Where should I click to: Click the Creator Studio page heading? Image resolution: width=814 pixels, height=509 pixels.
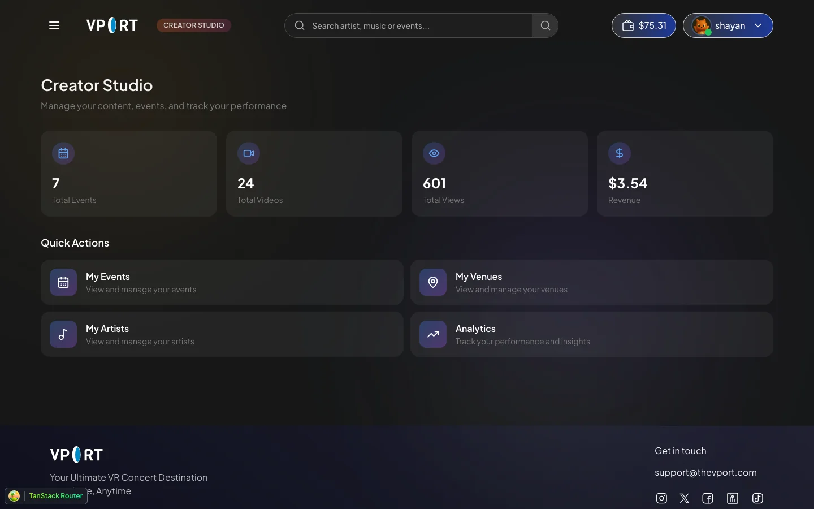tap(97, 85)
